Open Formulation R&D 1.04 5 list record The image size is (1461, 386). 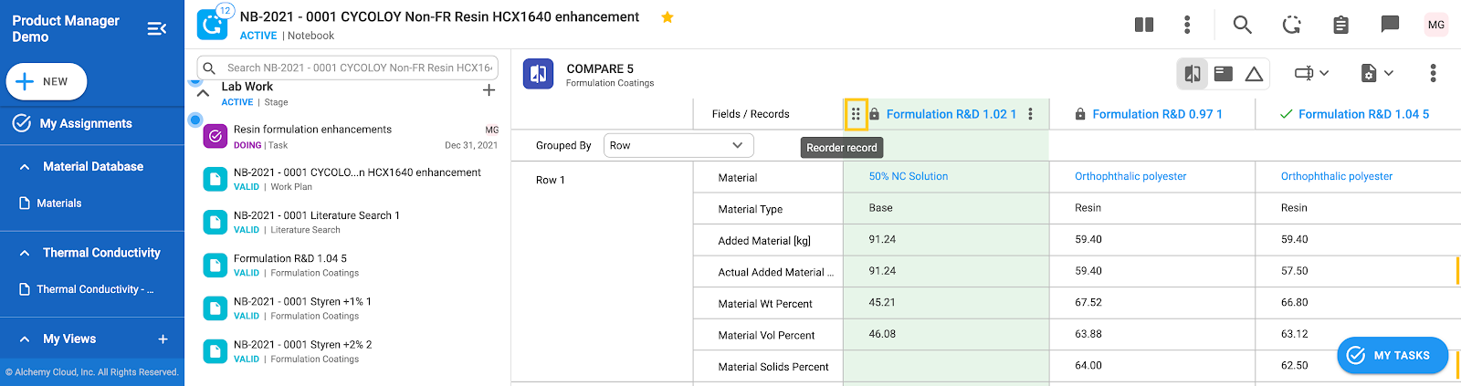290,258
